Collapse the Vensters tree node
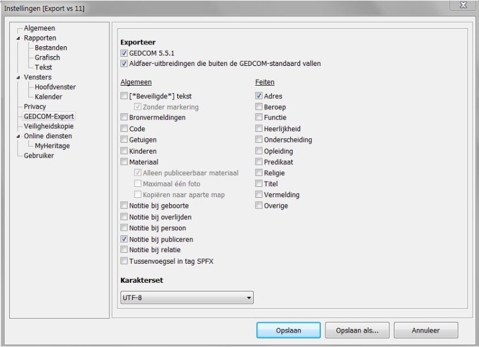 (x=18, y=77)
